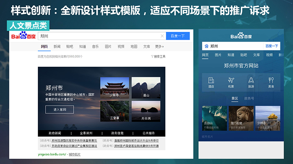Screen dimensions: 293x164
Task: Tap the mobile 百度一下 search button
Action: (x=271, y=46)
